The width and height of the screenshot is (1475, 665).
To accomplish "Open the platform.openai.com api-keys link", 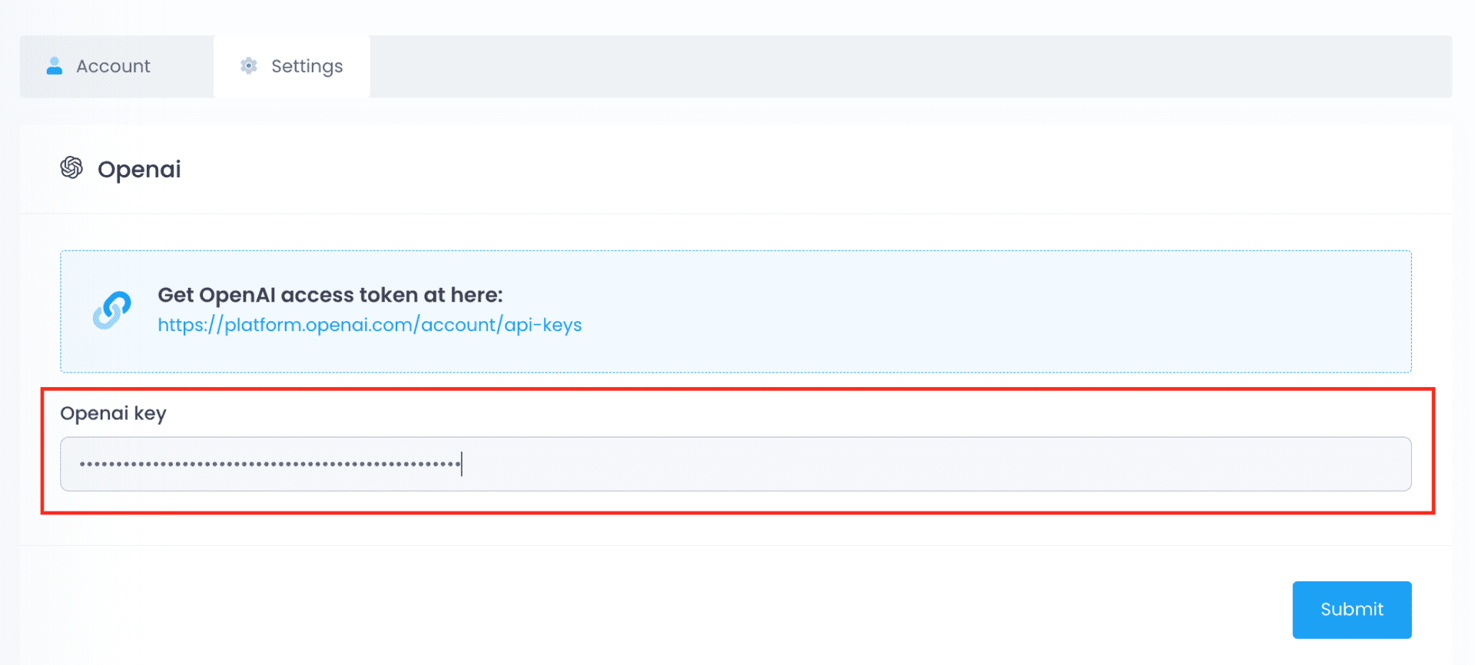I will (369, 325).
